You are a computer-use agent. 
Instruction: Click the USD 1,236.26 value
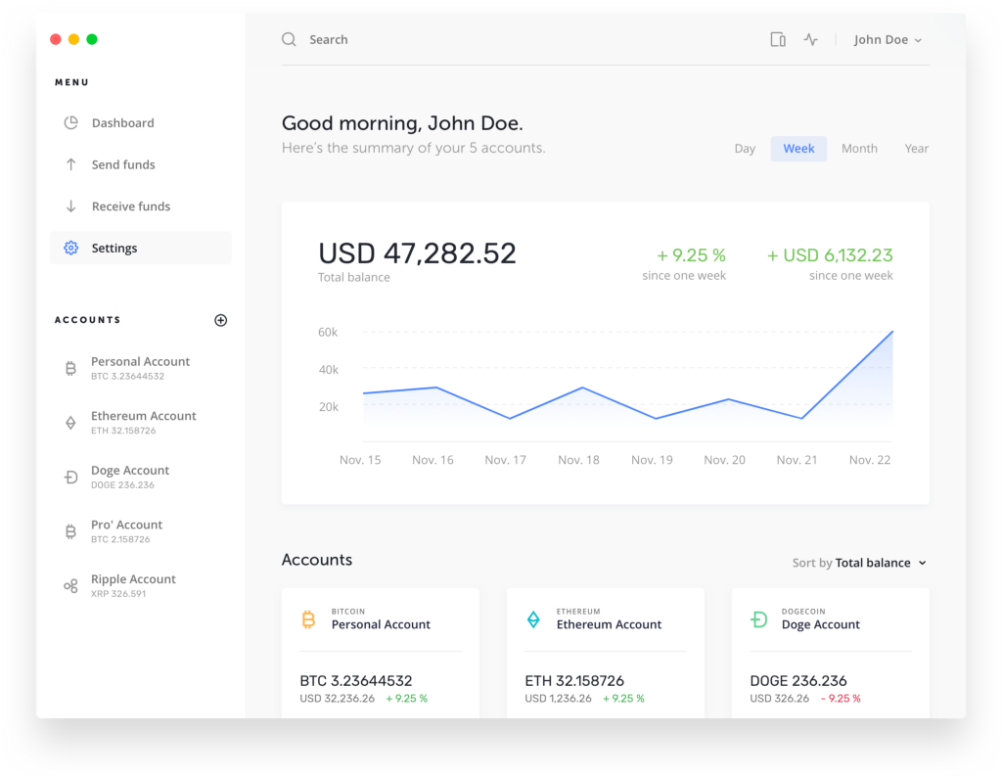click(x=558, y=699)
